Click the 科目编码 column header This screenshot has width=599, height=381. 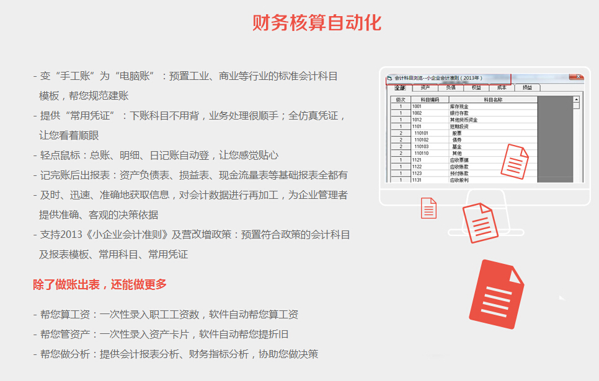pyautogui.click(x=429, y=99)
